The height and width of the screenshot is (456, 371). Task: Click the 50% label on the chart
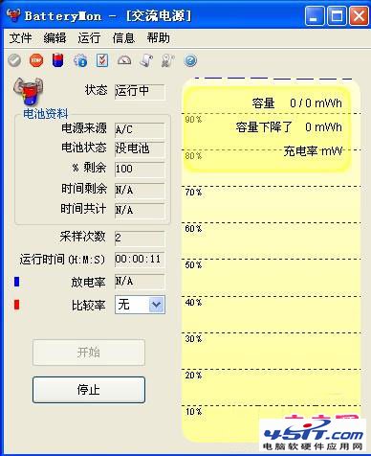[x=193, y=265]
